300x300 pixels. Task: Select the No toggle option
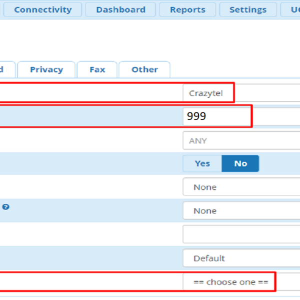pos(240,163)
